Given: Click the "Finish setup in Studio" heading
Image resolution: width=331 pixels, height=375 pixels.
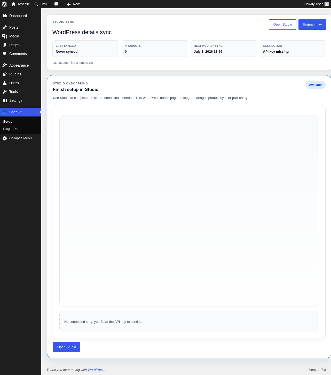Looking at the screenshot, I should point(76,90).
